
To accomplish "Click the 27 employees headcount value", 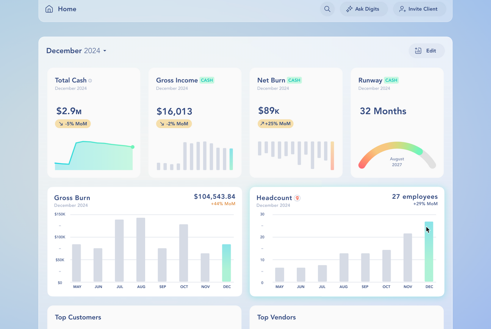I will [415, 196].
